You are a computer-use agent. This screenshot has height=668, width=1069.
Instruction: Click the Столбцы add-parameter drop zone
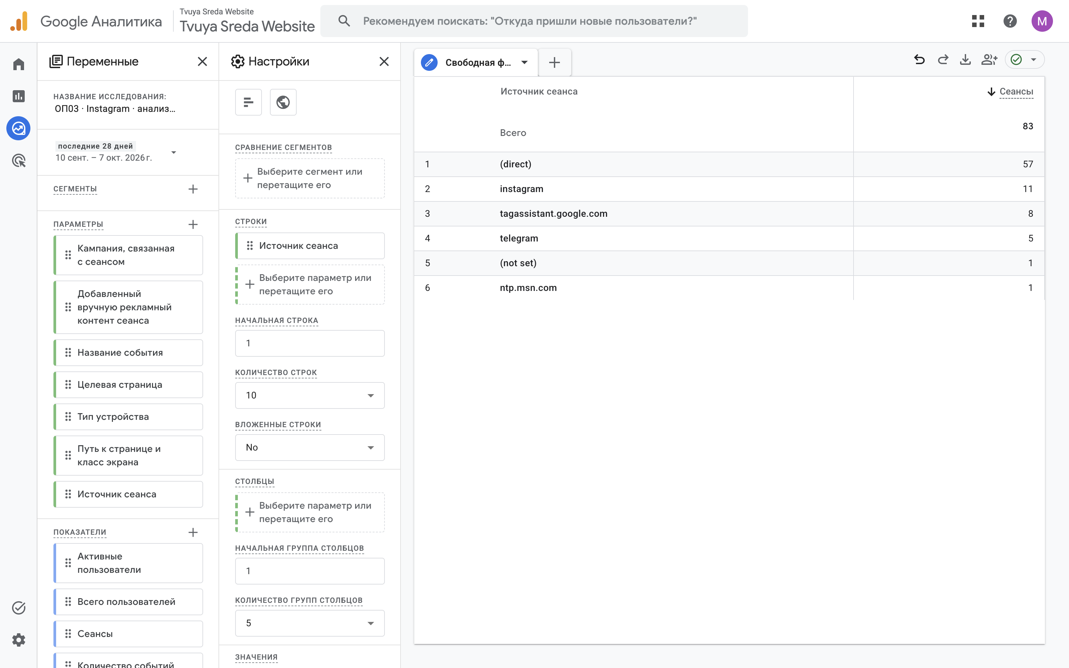click(310, 512)
